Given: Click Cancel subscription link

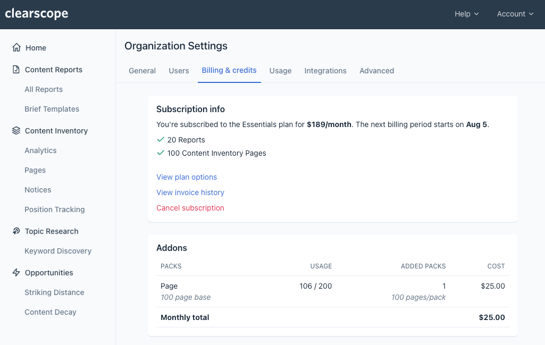Looking at the screenshot, I should point(190,208).
